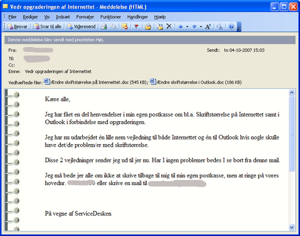
Task: Go to previous item blue arrow
Action: (x=181, y=27)
